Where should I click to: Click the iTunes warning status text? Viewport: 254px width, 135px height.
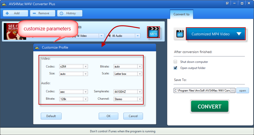tap(123, 131)
